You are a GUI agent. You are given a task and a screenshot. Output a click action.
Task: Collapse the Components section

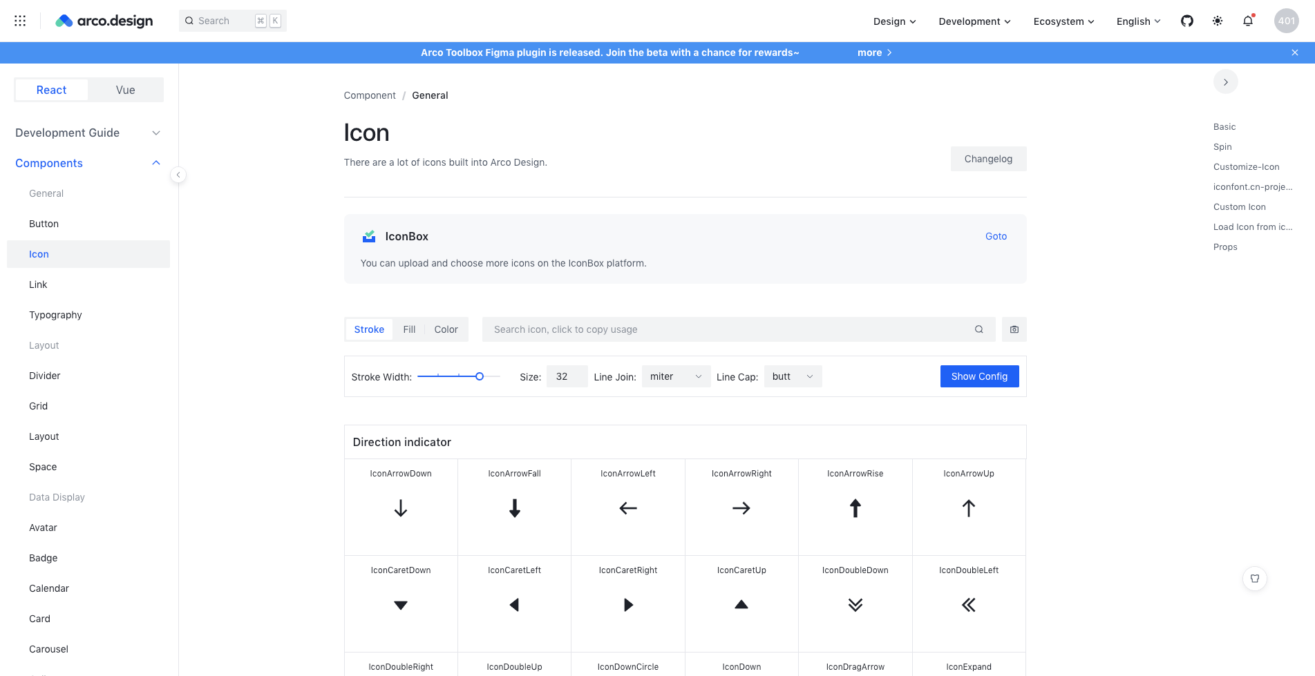tap(88, 163)
